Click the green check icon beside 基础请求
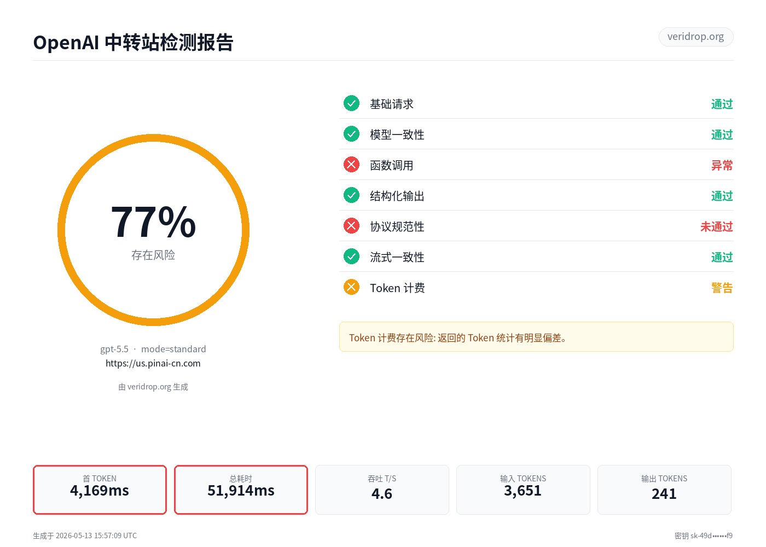 click(351, 103)
